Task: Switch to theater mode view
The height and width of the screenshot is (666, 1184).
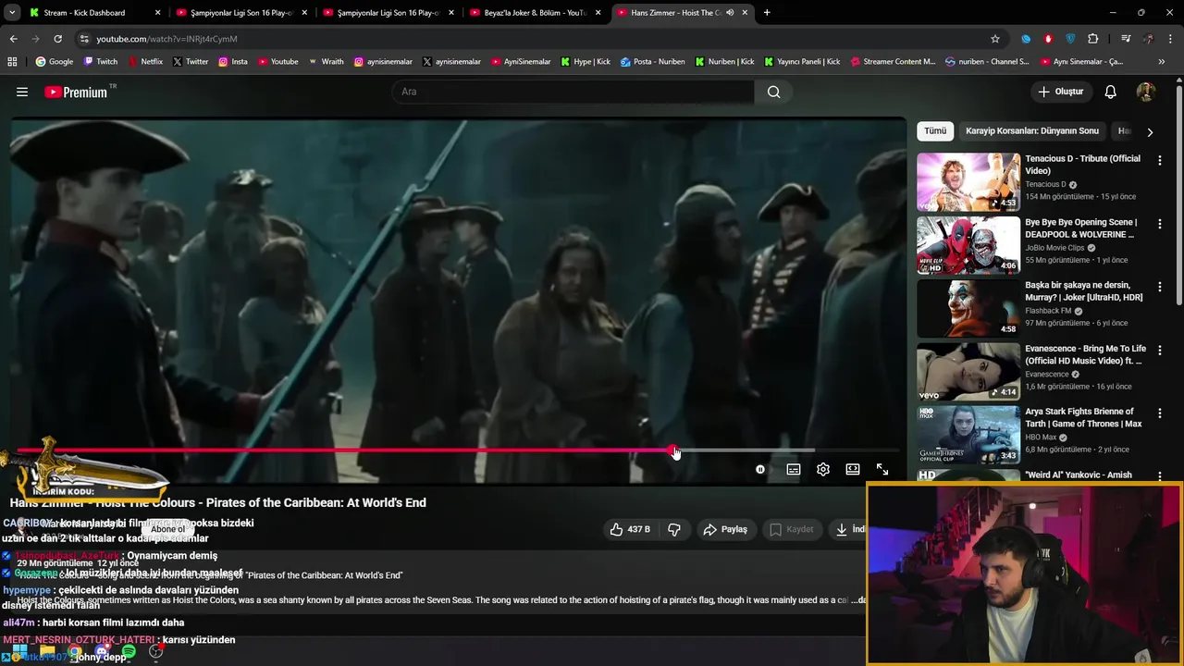Action: click(853, 469)
